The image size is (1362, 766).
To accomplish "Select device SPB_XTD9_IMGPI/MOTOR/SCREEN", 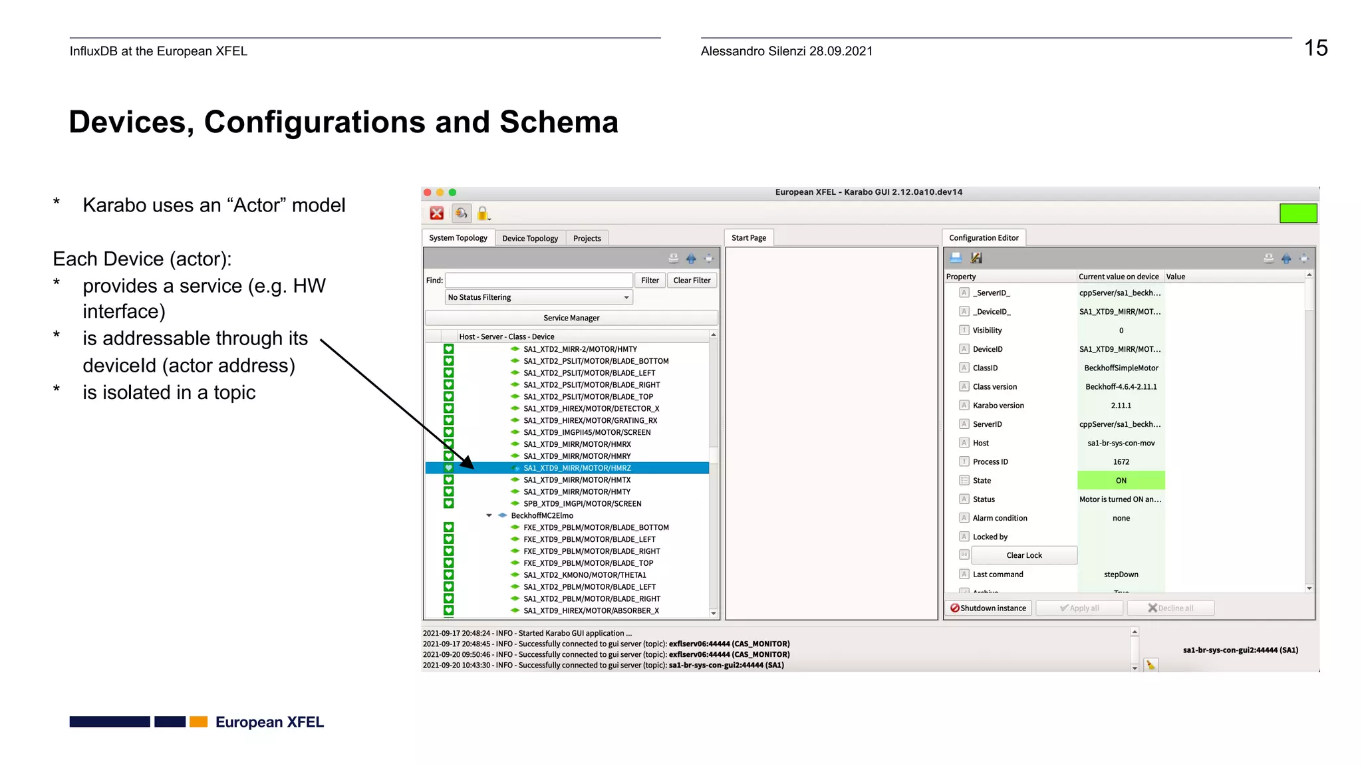I will point(582,504).
